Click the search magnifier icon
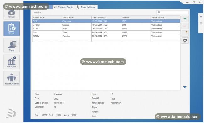The width and height of the screenshot is (204, 123). pos(159,12)
